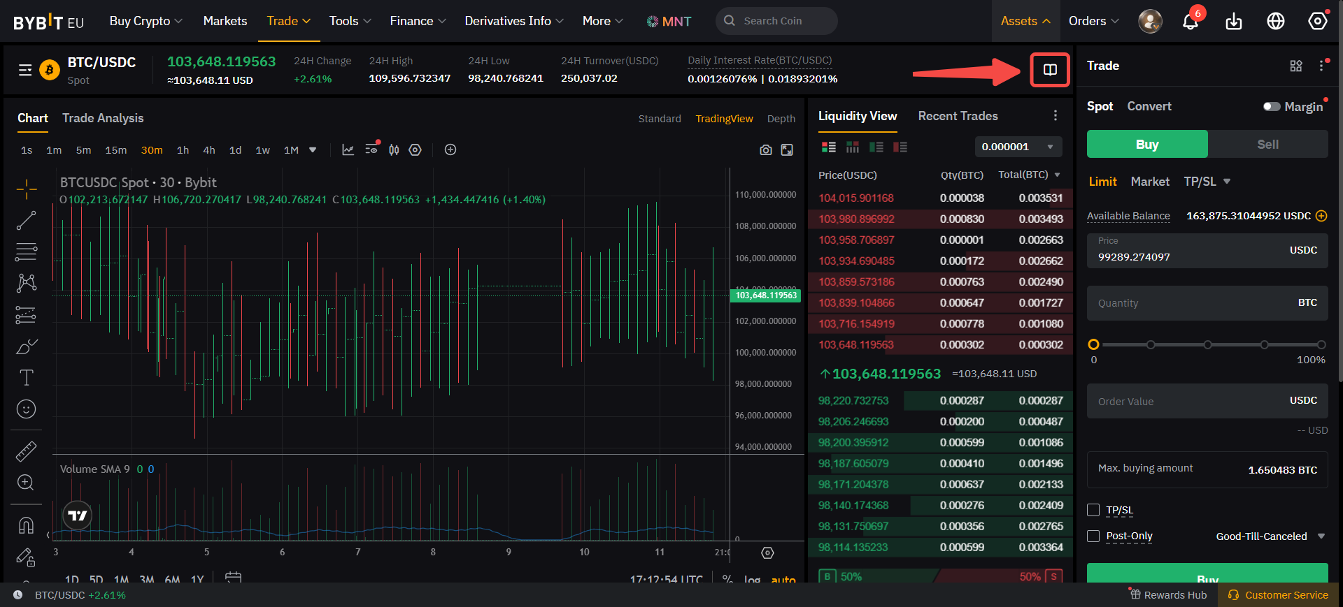This screenshot has height=607, width=1343.
Task: Check the TP/SL checkbox
Action: click(x=1093, y=510)
